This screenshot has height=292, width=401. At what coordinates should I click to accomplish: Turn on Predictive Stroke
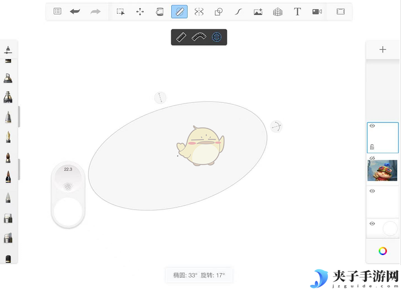[x=238, y=12]
